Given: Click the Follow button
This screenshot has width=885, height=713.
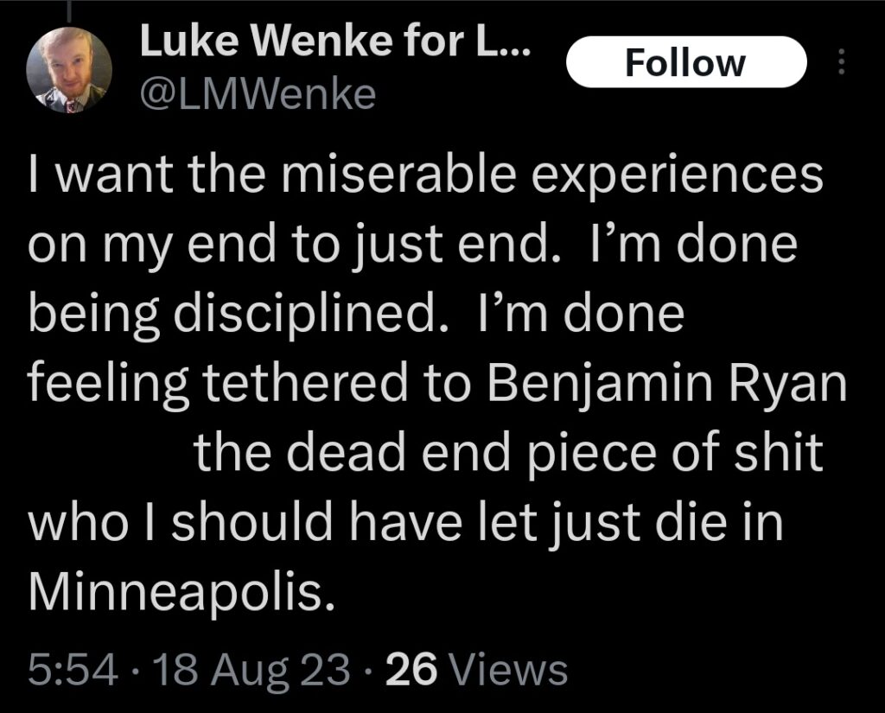Looking at the screenshot, I should coord(687,60).
